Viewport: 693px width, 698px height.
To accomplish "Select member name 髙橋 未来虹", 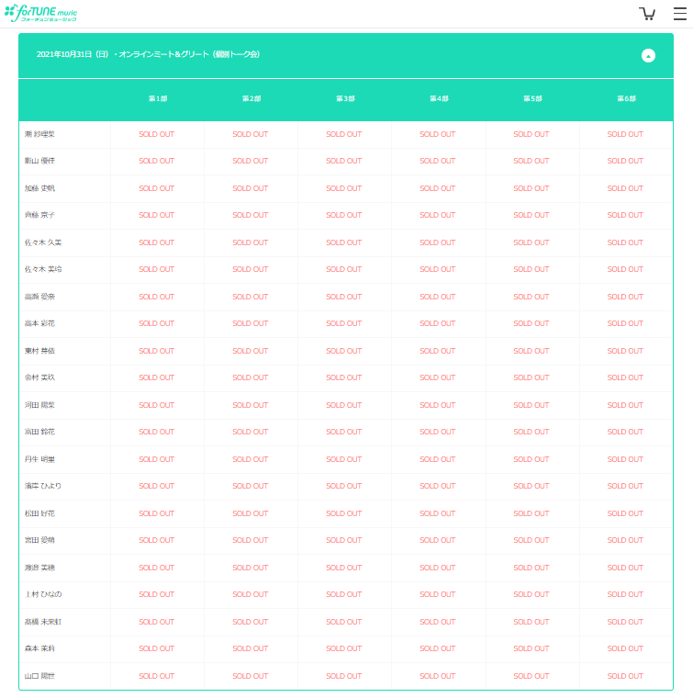I will pyautogui.click(x=43, y=622).
